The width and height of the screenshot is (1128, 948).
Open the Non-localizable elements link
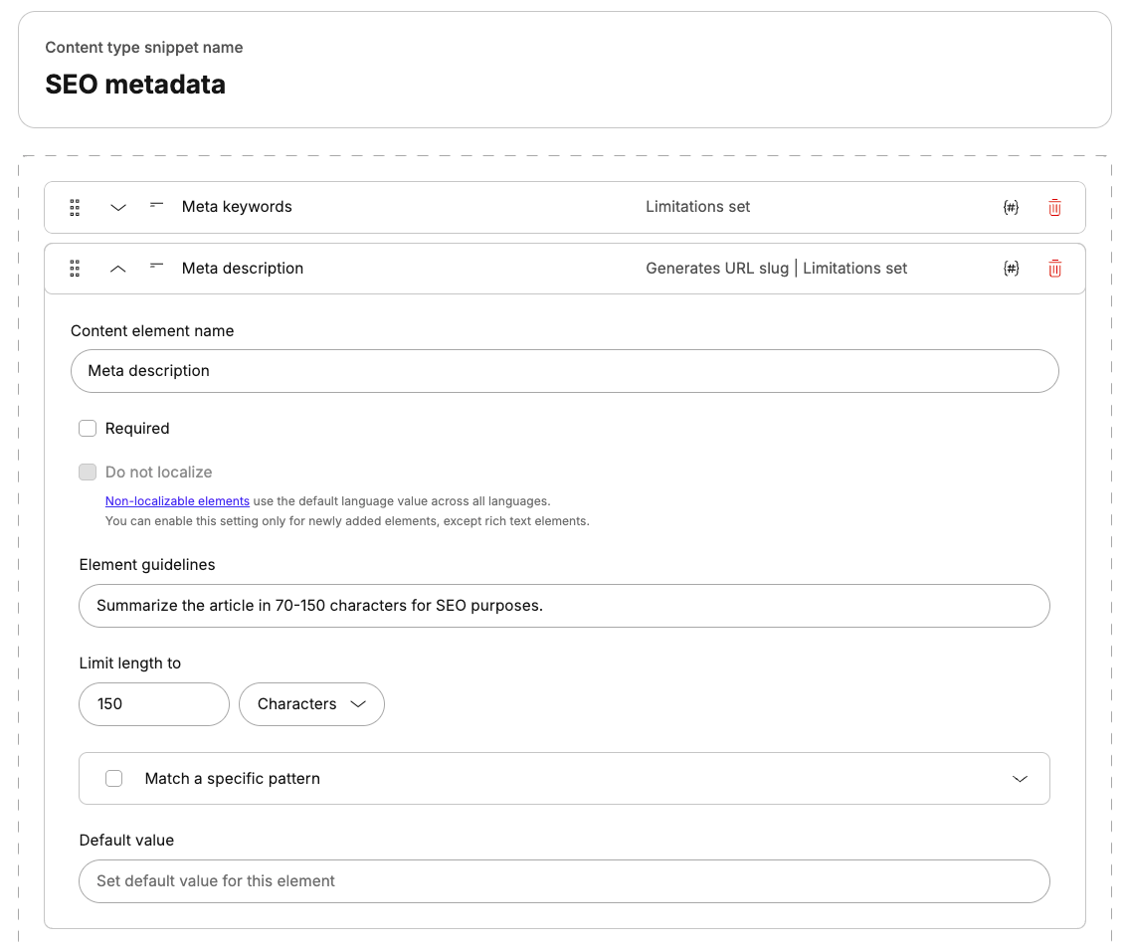pos(177,500)
